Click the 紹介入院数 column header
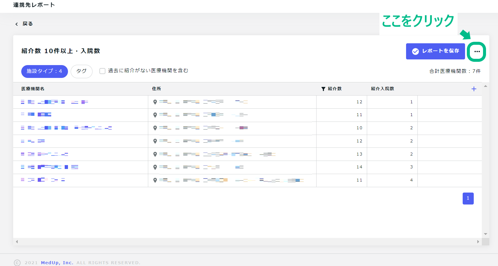This screenshot has width=498, height=266. point(382,89)
